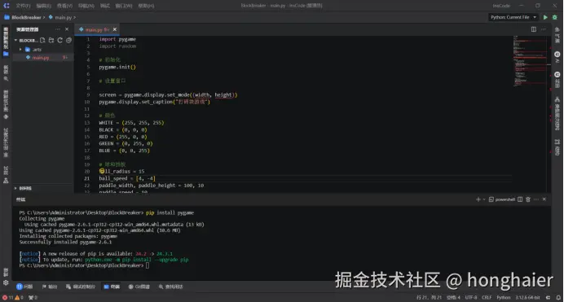This screenshot has width=564, height=302.
Task: Add a new terminal with the plus icon
Action: [478, 199]
